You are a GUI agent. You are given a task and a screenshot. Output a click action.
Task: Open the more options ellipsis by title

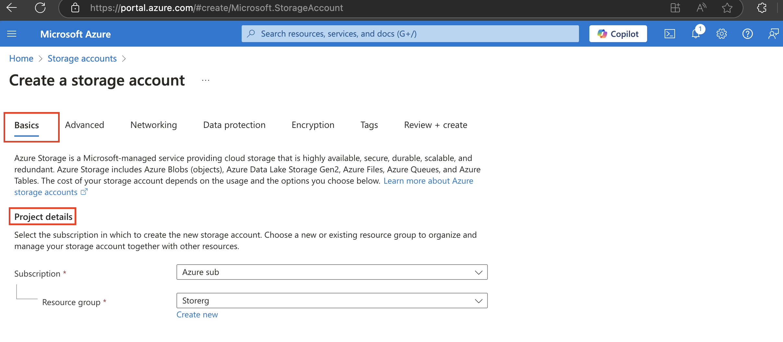pyautogui.click(x=206, y=80)
